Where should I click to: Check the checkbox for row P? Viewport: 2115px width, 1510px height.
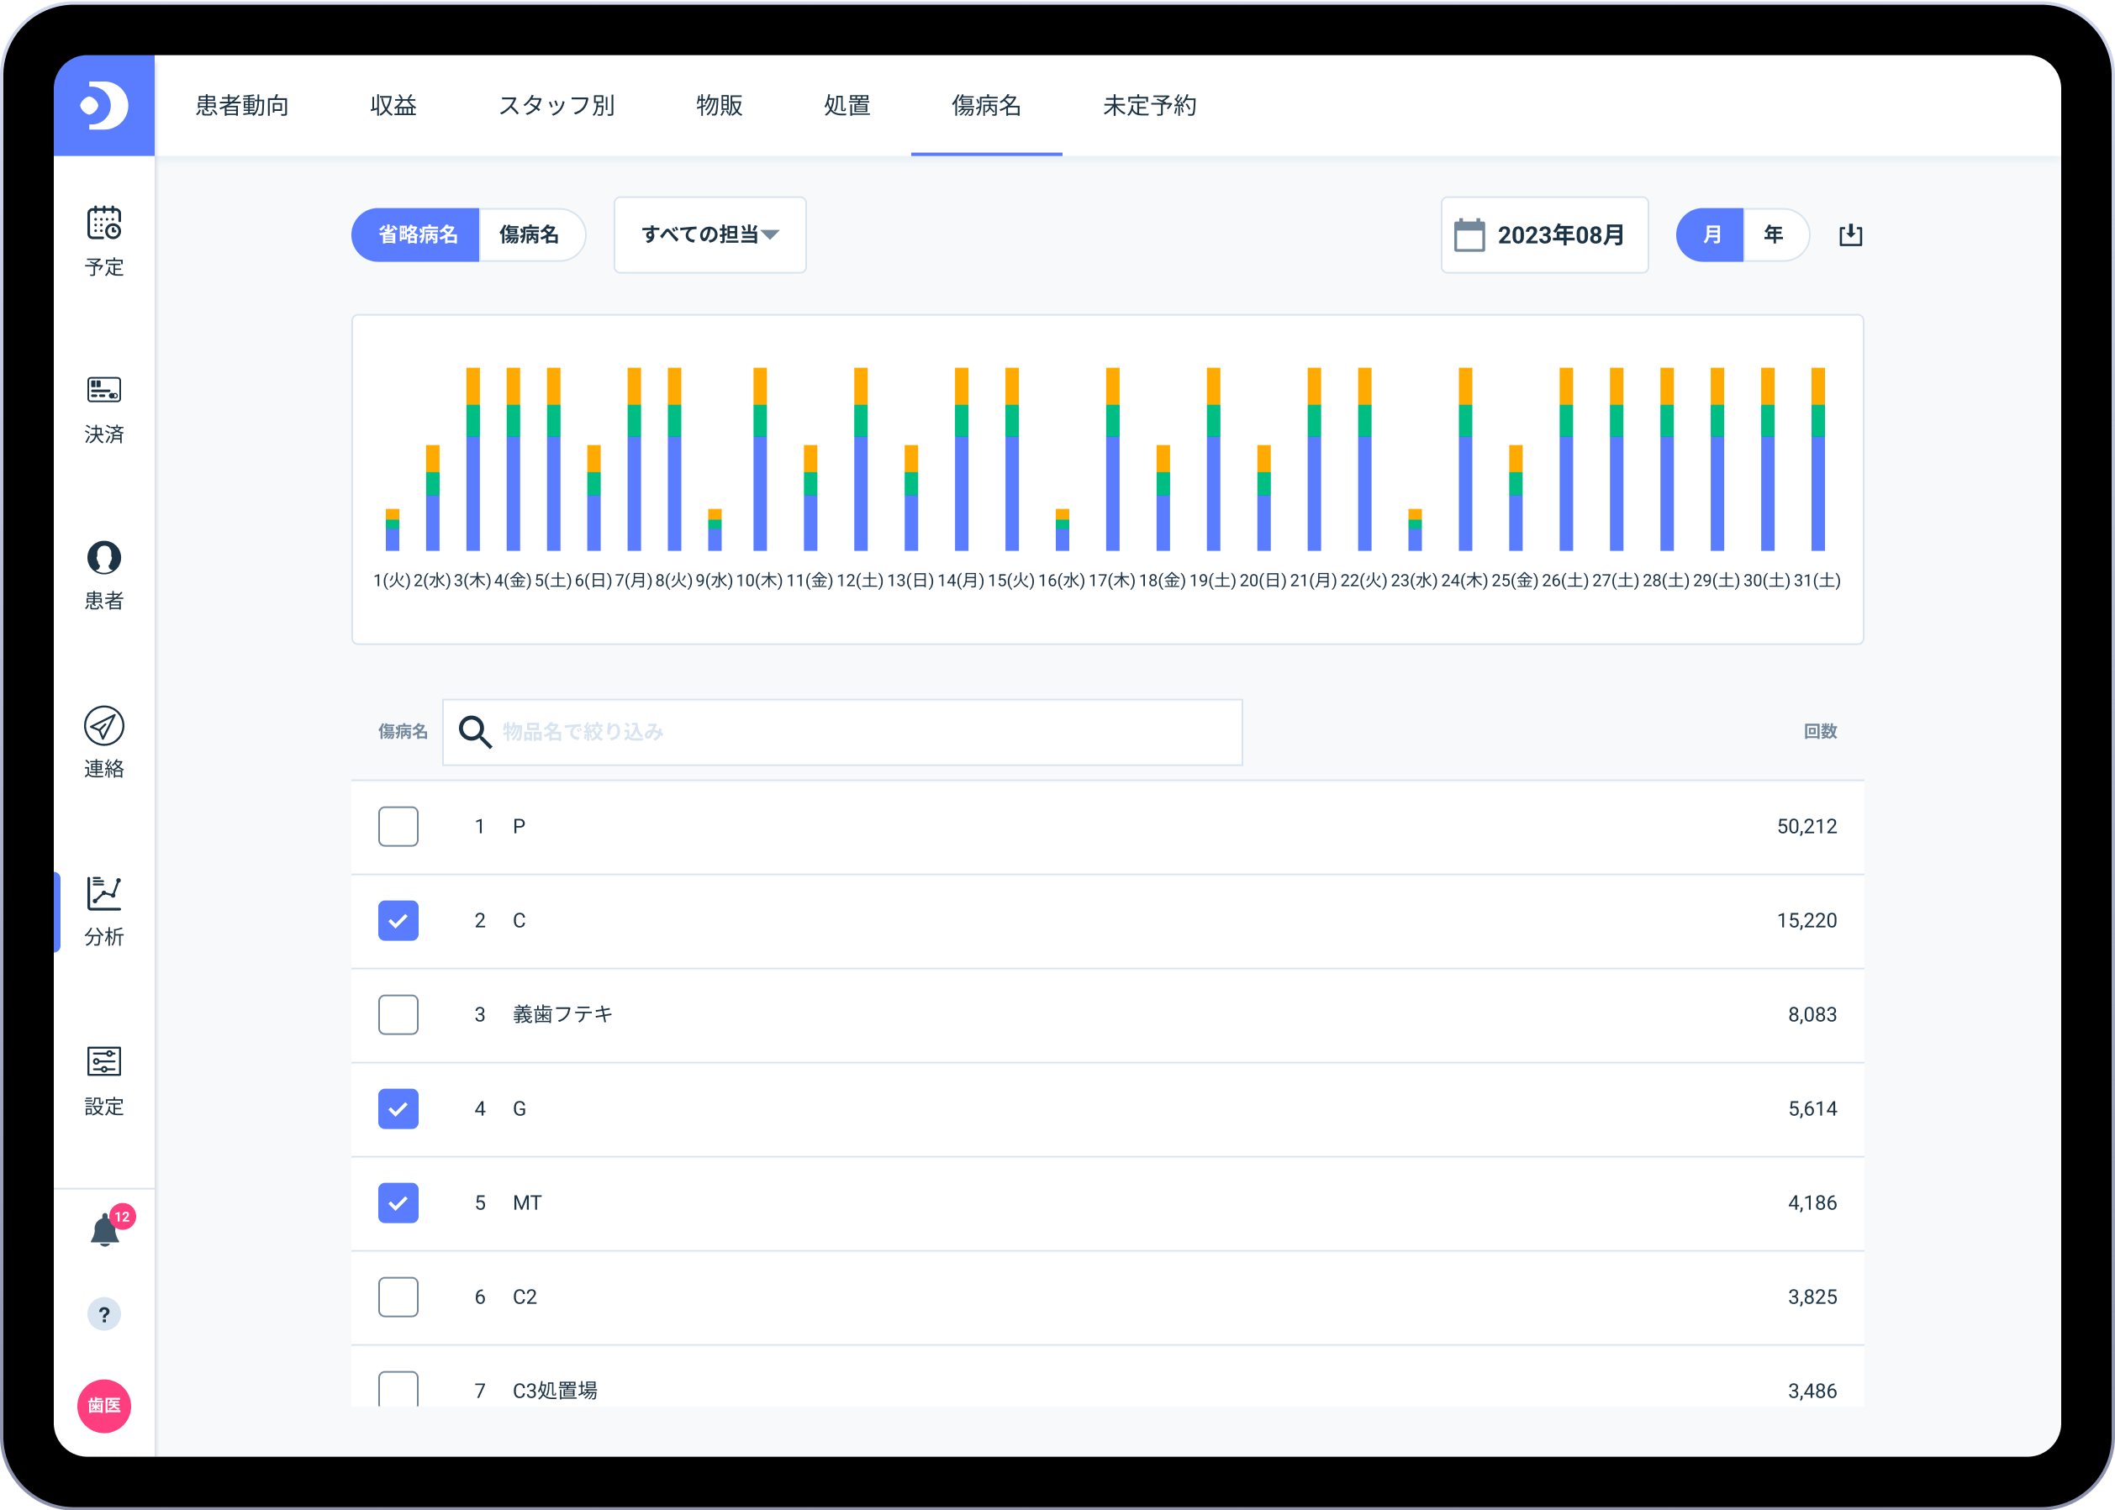[x=398, y=827]
